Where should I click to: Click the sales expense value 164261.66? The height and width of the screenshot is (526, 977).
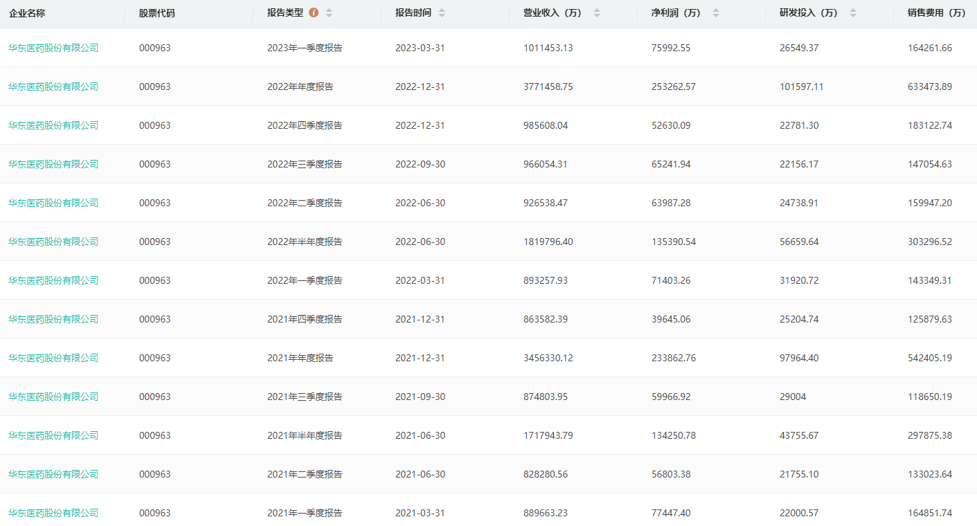coord(930,48)
